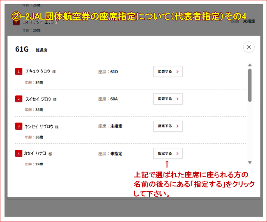Click seat value 61D
Image resolution: width=267 pixels, height=222 pixels.
[x=114, y=72]
